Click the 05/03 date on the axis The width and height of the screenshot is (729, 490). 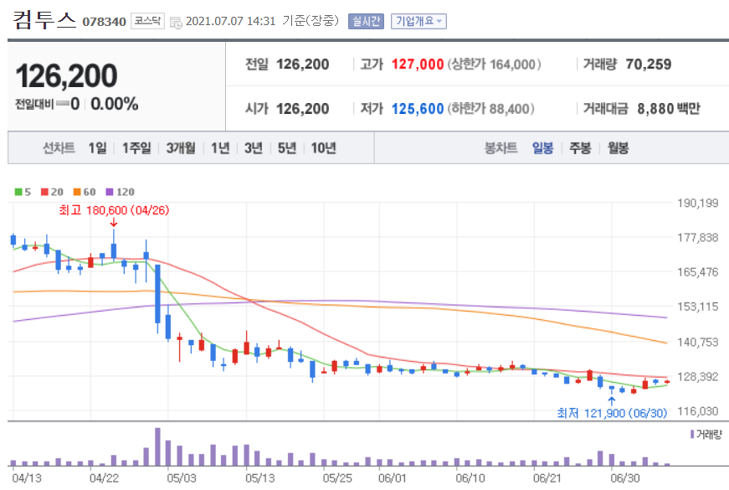(182, 478)
